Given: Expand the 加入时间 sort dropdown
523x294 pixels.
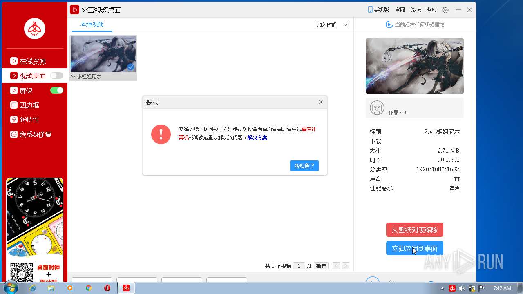Looking at the screenshot, I should [x=332, y=24].
